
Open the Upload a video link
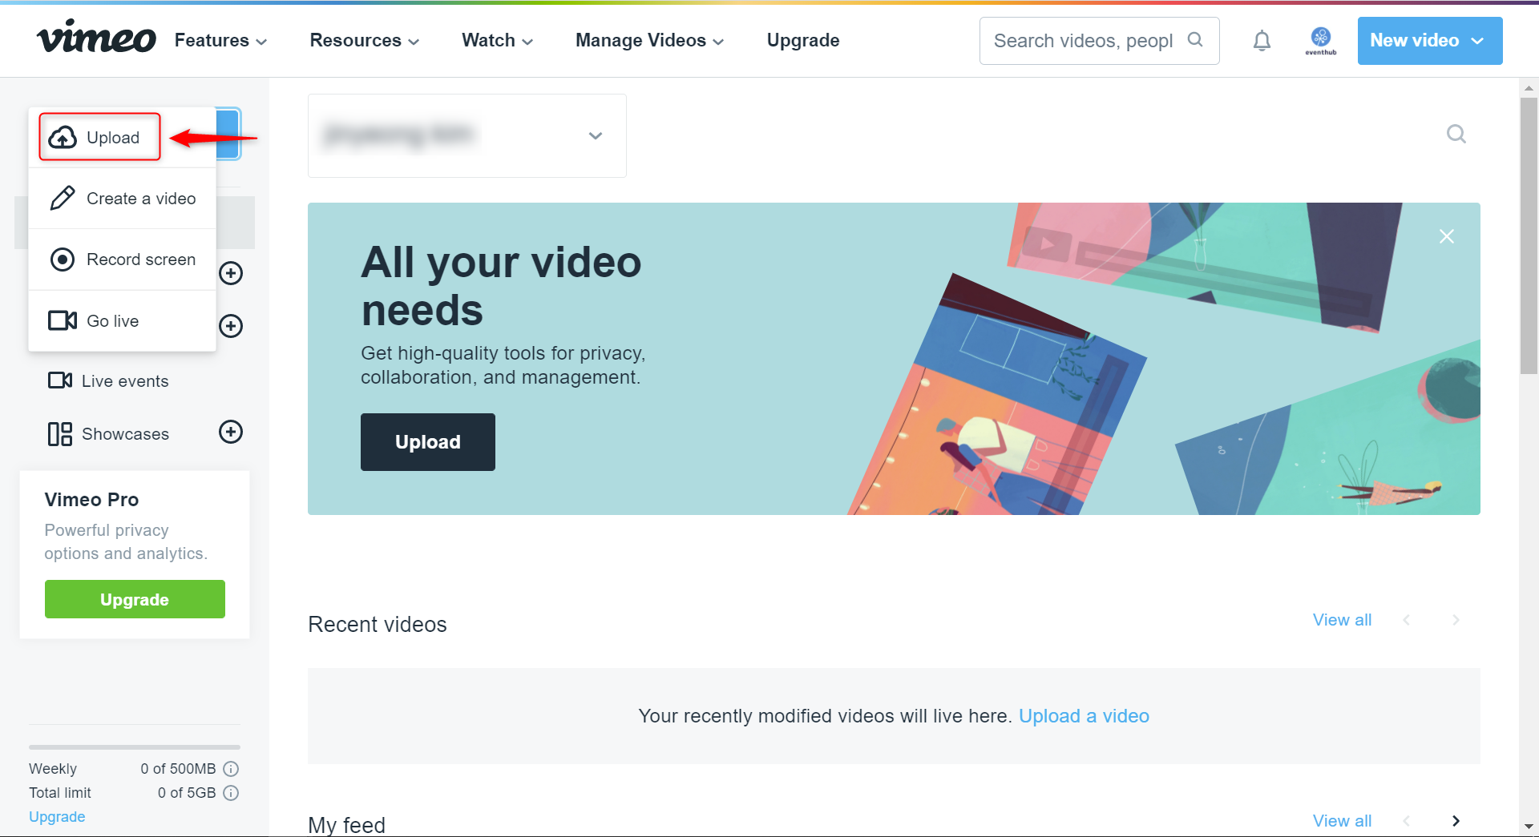[x=1084, y=716]
